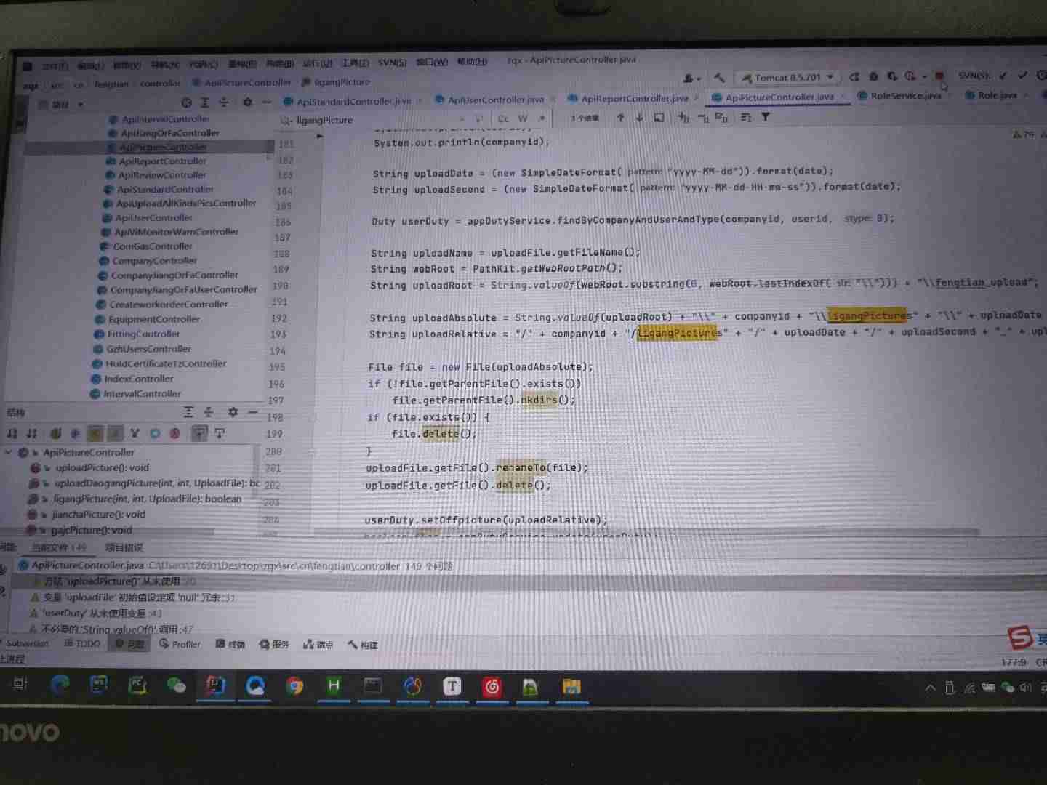Toggle the Cc match case option
Screen dimensions: 1047x785
click(x=503, y=118)
